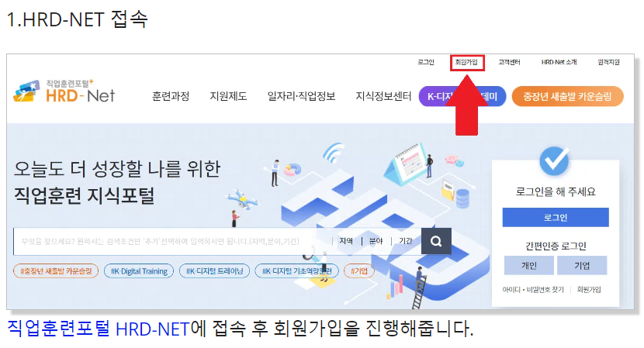Open 고객센터 from the top bar
Image resolution: width=644 pixels, height=348 pixels.
point(509,62)
